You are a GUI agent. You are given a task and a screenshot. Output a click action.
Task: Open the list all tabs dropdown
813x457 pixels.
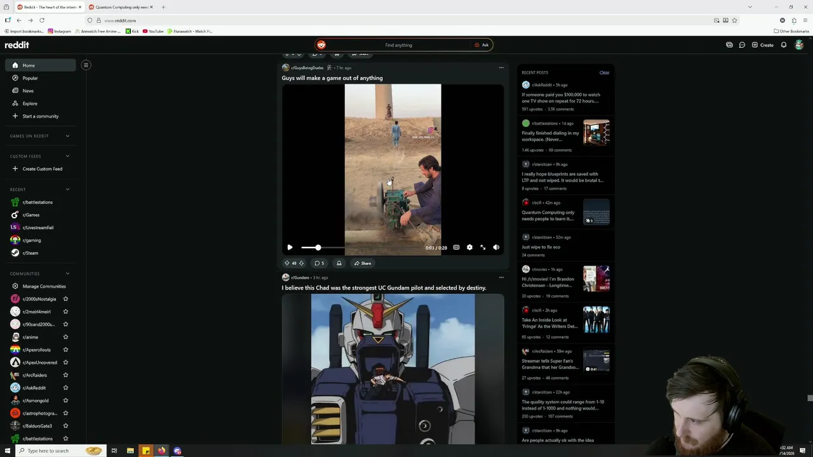tap(749, 7)
